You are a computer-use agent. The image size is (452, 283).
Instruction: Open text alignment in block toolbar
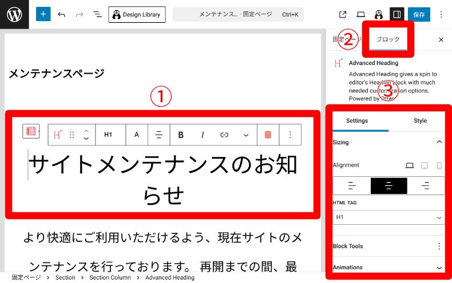click(x=159, y=135)
